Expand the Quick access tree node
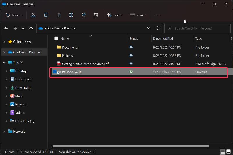This screenshot has width=233, height=155. click(4, 42)
